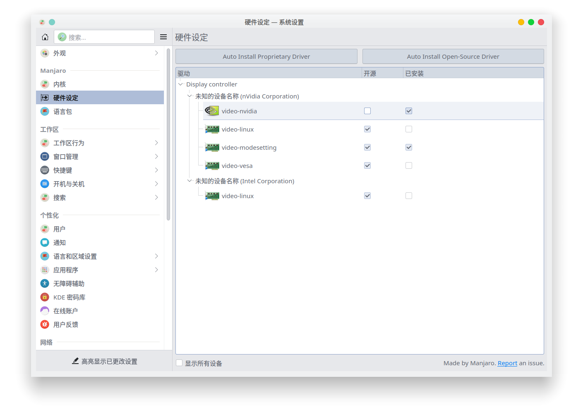The width and height of the screenshot is (583, 412).
Task: Open the 语言包 language packs icon
Action: pyautogui.click(x=45, y=112)
